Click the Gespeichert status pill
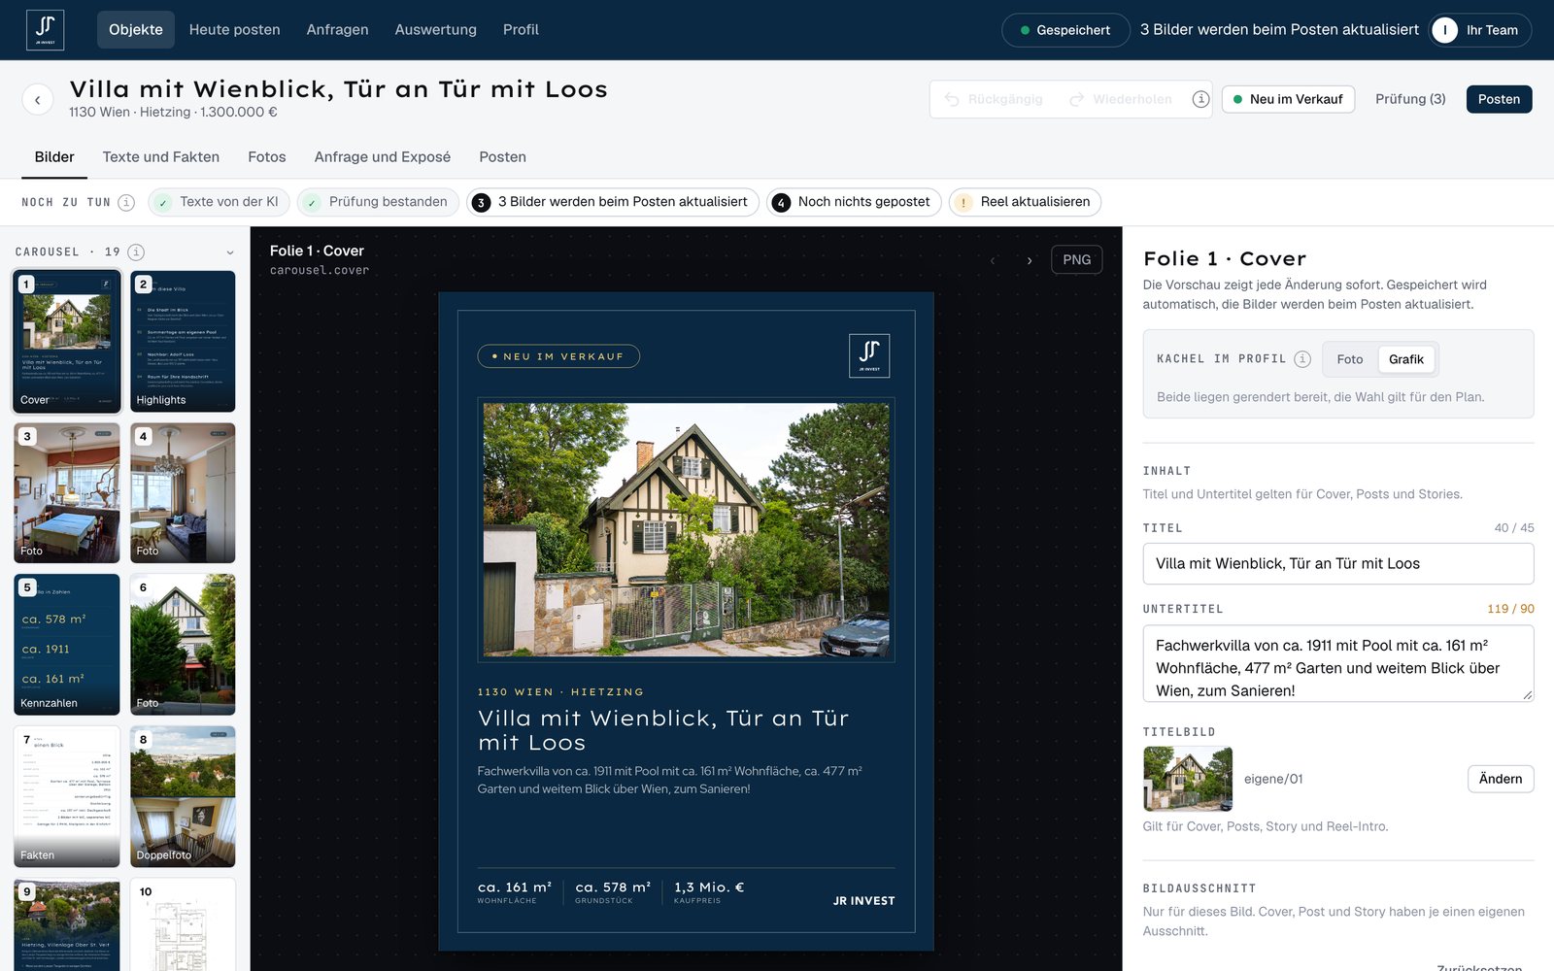Viewport: 1554px width, 971px height. click(x=1064, y=30)
